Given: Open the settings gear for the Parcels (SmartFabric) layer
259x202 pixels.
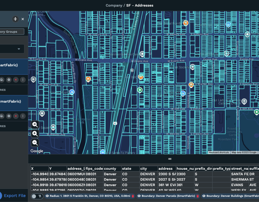Looking at the screenshot, I should point(9,80).
